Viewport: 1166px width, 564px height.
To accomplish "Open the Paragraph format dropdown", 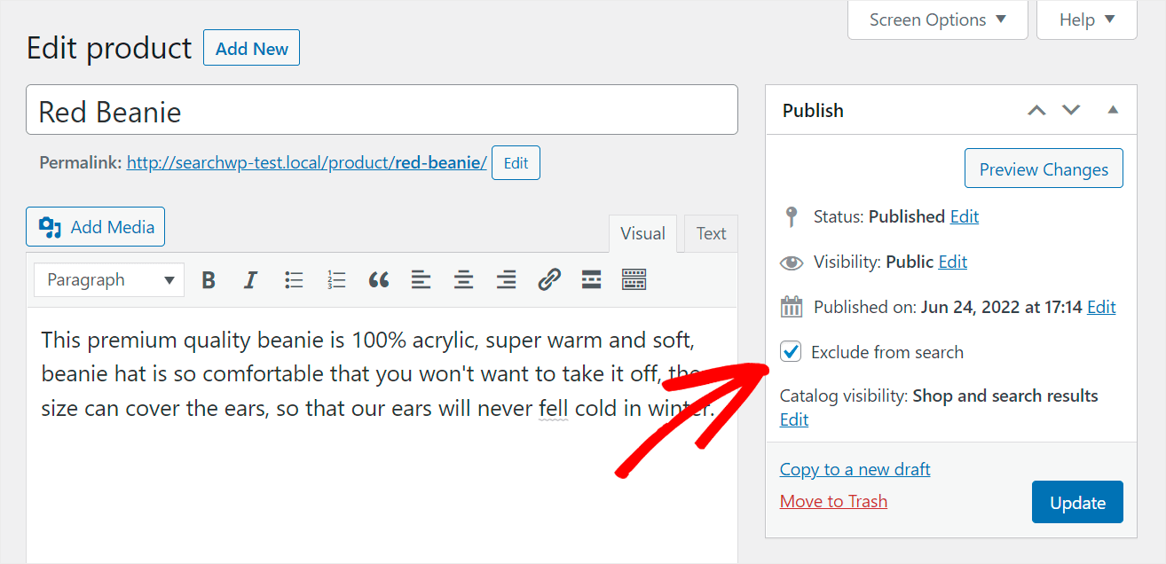I will click(109, 280).
